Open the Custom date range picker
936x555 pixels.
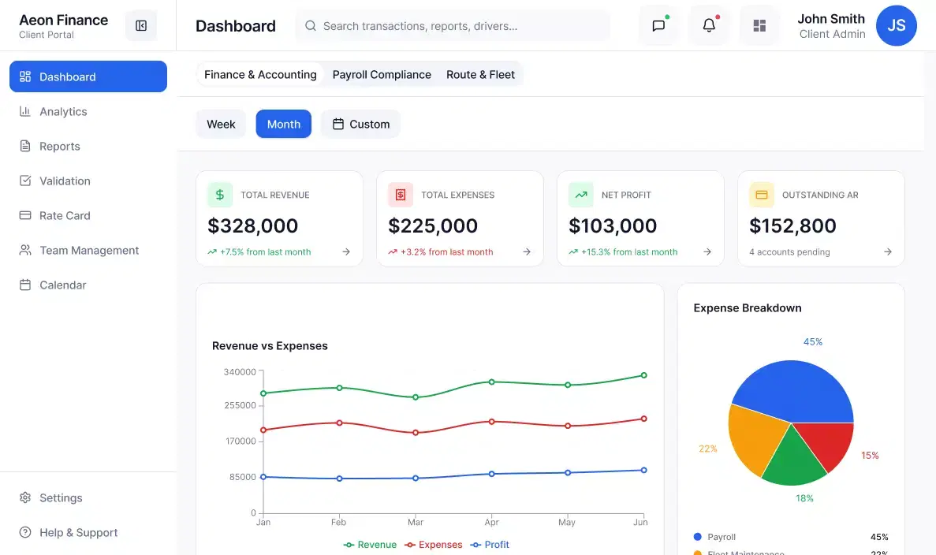click(360, 124)
